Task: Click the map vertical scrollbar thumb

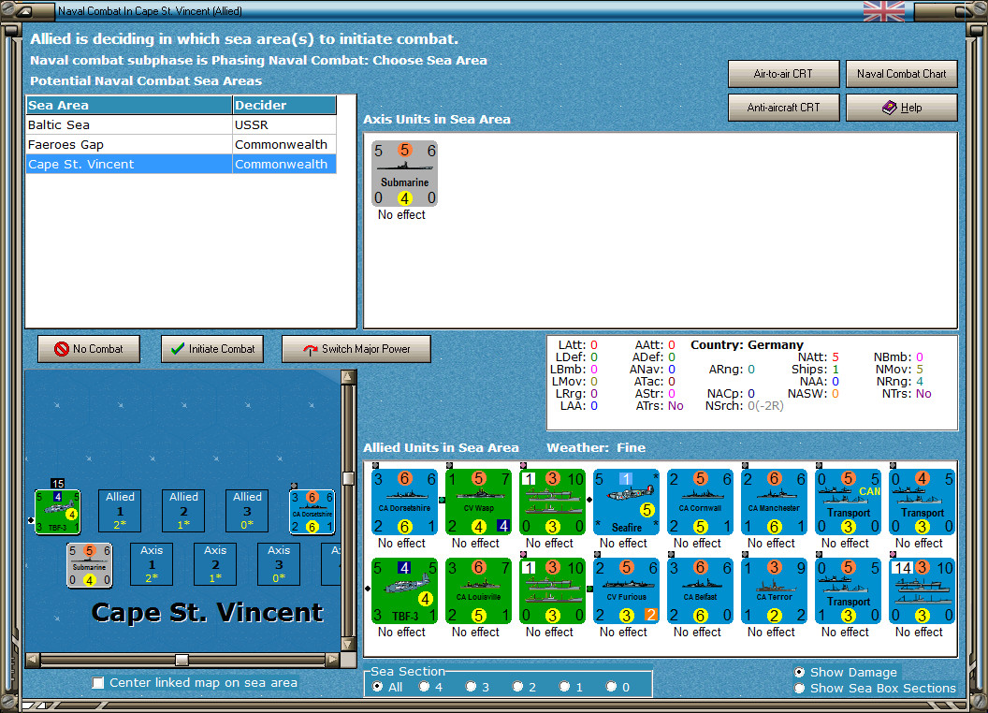Action: [x=348, y=478]
